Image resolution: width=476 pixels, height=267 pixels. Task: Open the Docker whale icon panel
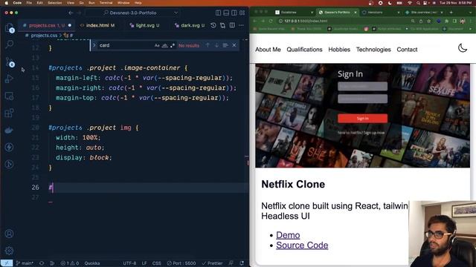10,131
